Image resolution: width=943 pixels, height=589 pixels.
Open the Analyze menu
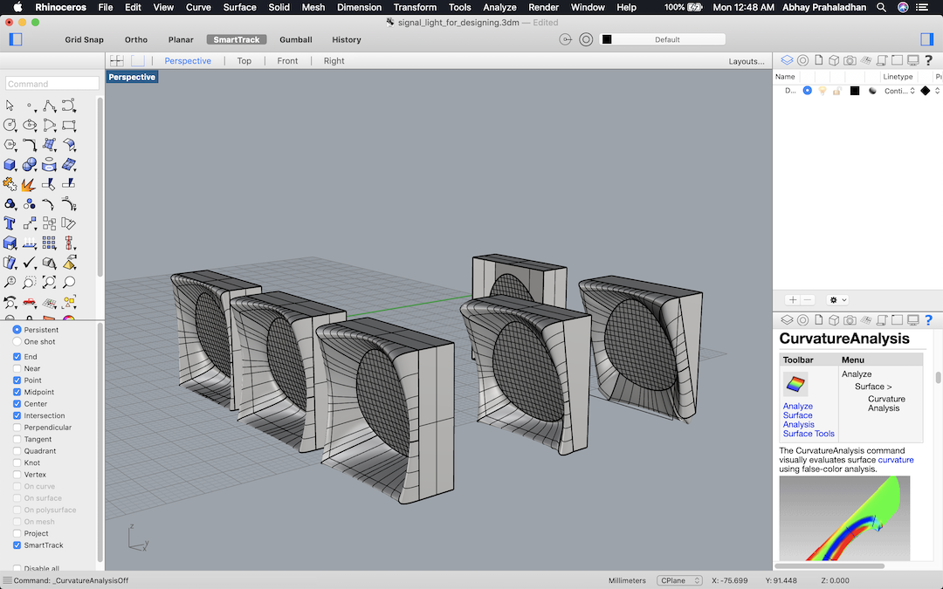(x=499, y=7)
